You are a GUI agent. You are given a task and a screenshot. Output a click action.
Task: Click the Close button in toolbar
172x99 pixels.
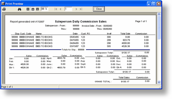pos(99,9)
